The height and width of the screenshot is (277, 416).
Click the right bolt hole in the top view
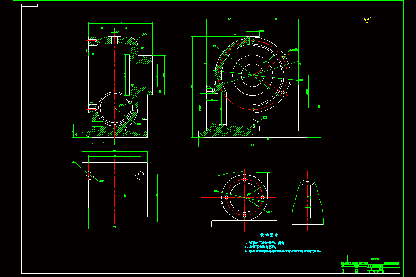[141, 174]
